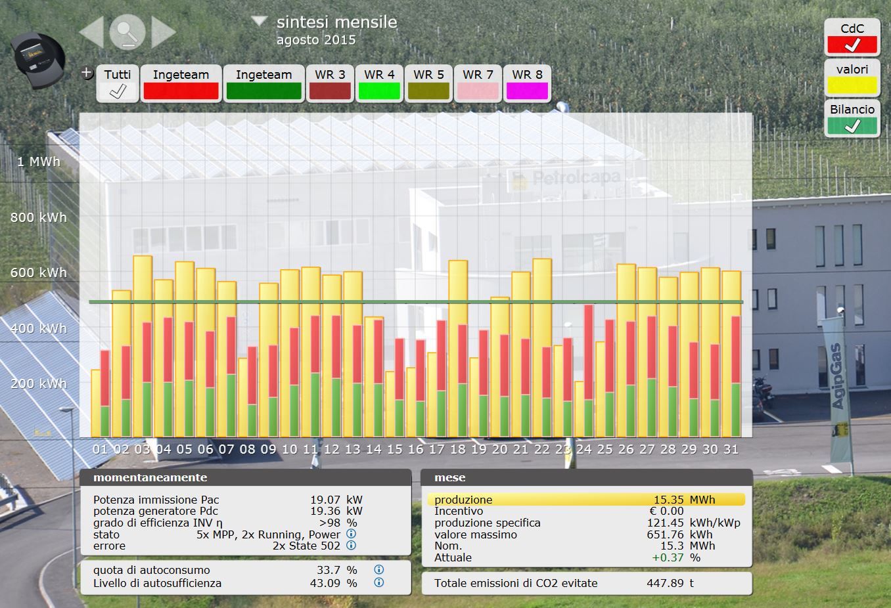Click the data logger device icon
The image size is (891, 608).
(x=39, y=59)
